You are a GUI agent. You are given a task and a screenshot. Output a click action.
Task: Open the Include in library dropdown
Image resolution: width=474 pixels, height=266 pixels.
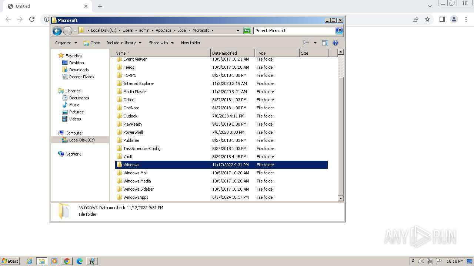[124, 43]
